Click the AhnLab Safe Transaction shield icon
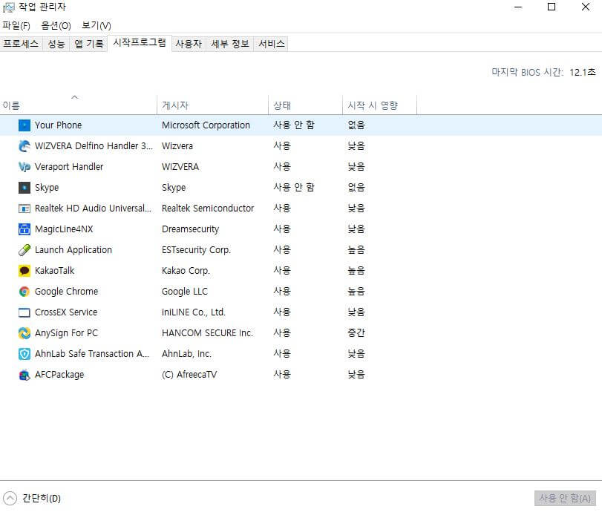Image resolution: width=602 pixels, height=515 pixels. click(x=24, y=354)
